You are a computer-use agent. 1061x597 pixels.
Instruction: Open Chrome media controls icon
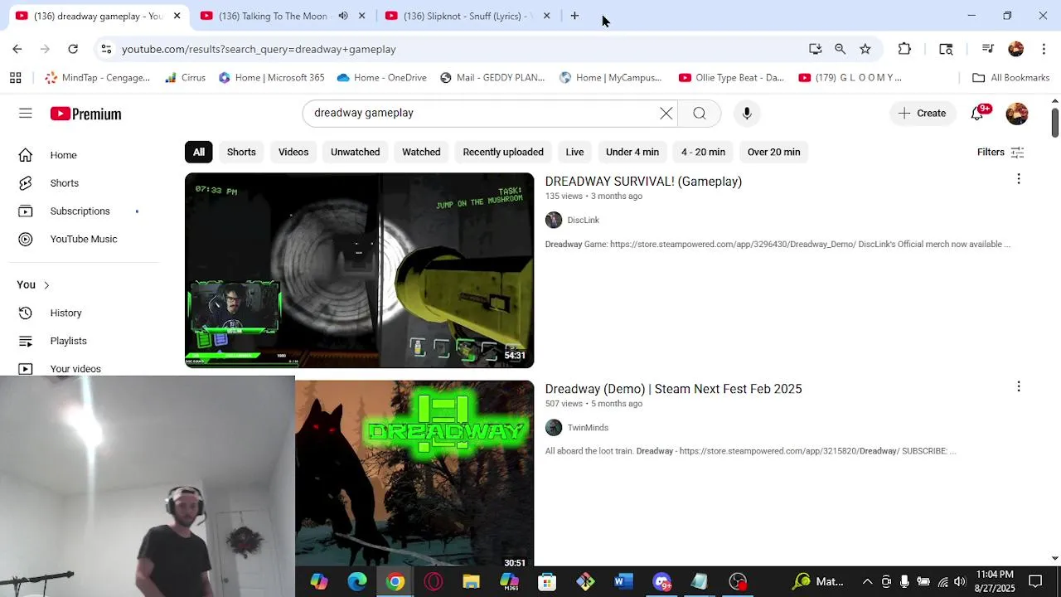tap(987, 49)
